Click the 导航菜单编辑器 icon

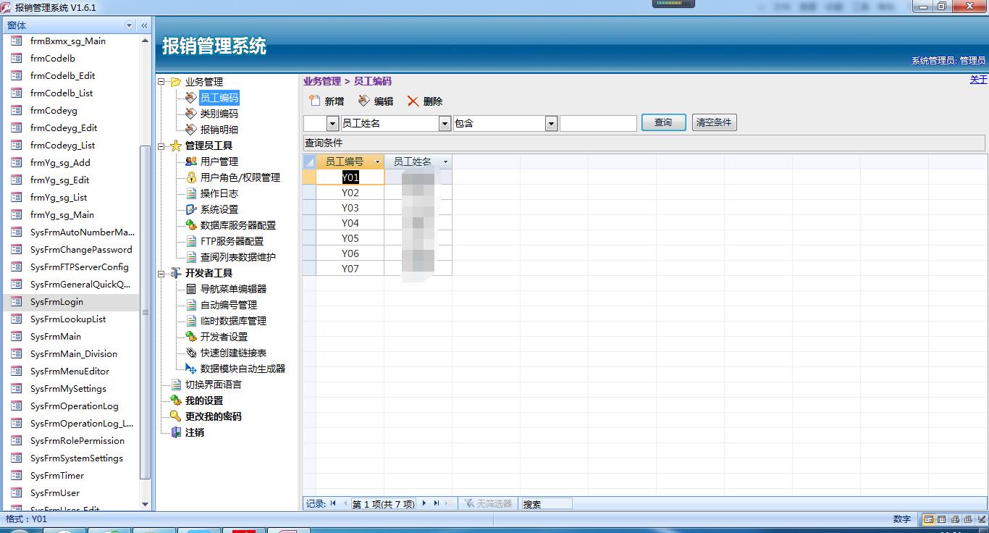point(191,289)
